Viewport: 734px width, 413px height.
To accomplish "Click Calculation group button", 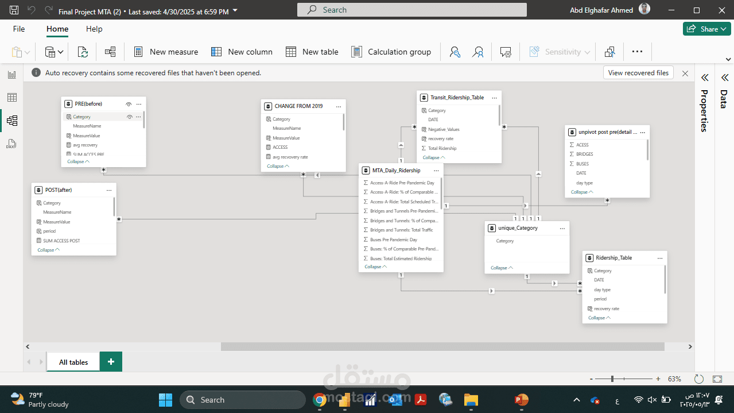I will tap(391, 52).
